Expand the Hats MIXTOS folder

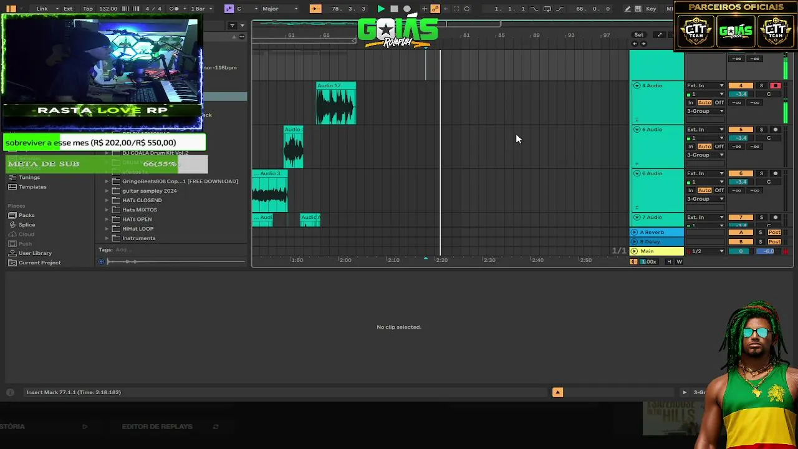pos(107,210)
